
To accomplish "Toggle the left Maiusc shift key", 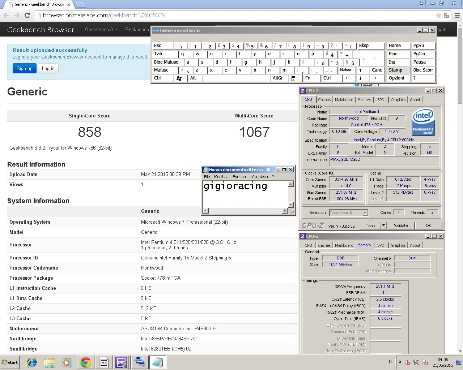I will tap(166, 70).
